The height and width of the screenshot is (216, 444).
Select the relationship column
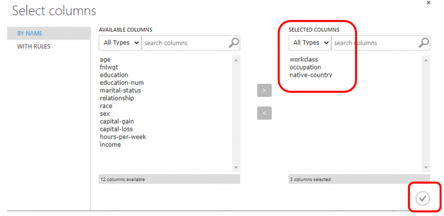click(x=117, y=98)
